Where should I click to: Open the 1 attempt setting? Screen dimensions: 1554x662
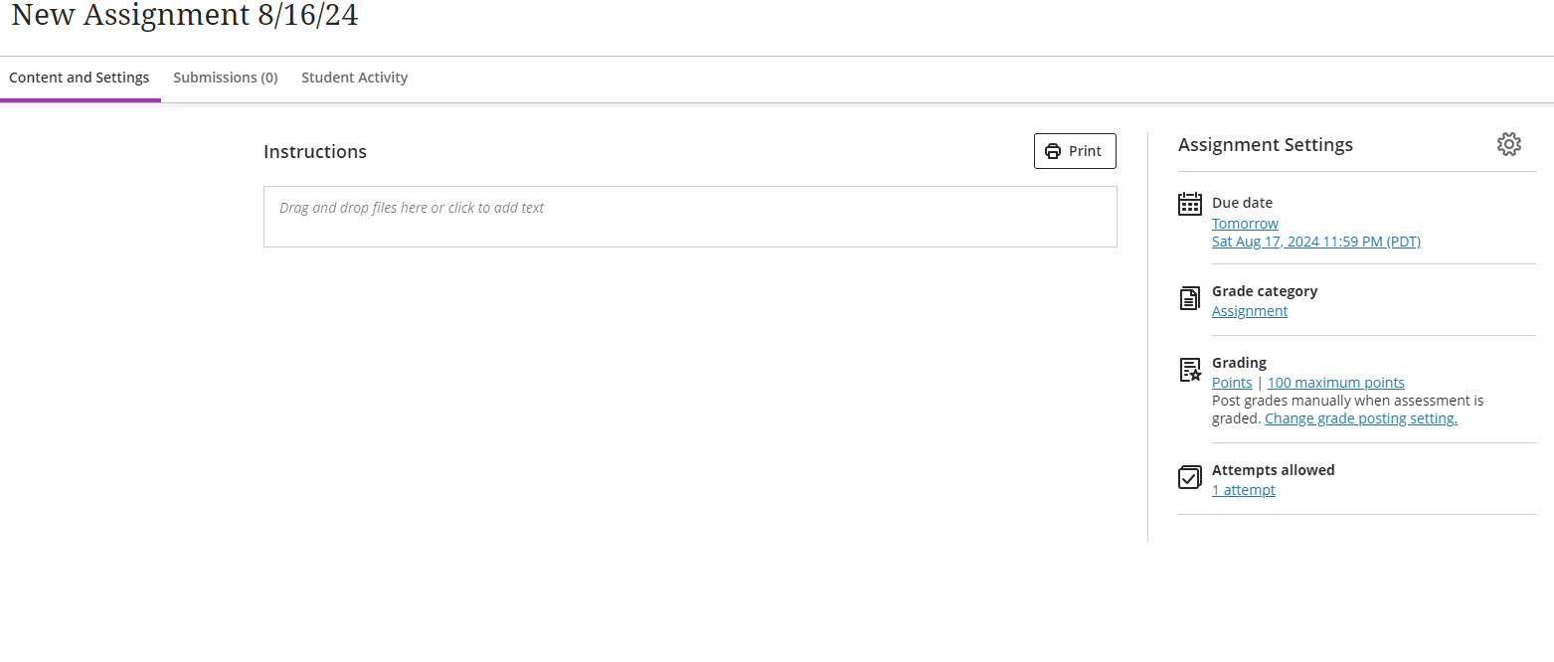1243,489
